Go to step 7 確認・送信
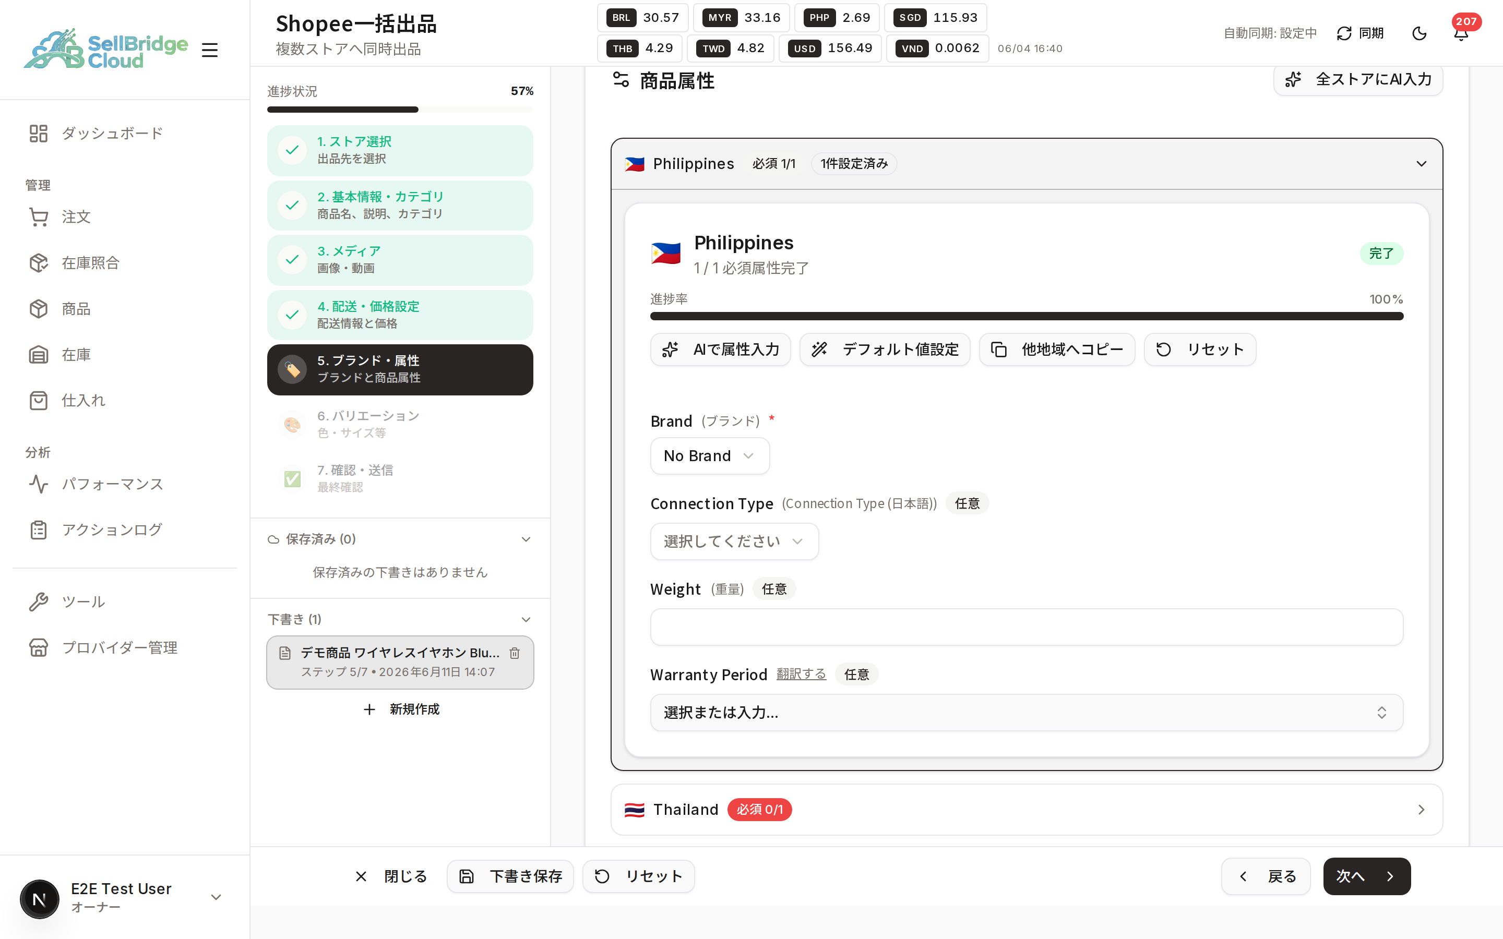Screen dimensions: 1503x939 coord(400,479)
